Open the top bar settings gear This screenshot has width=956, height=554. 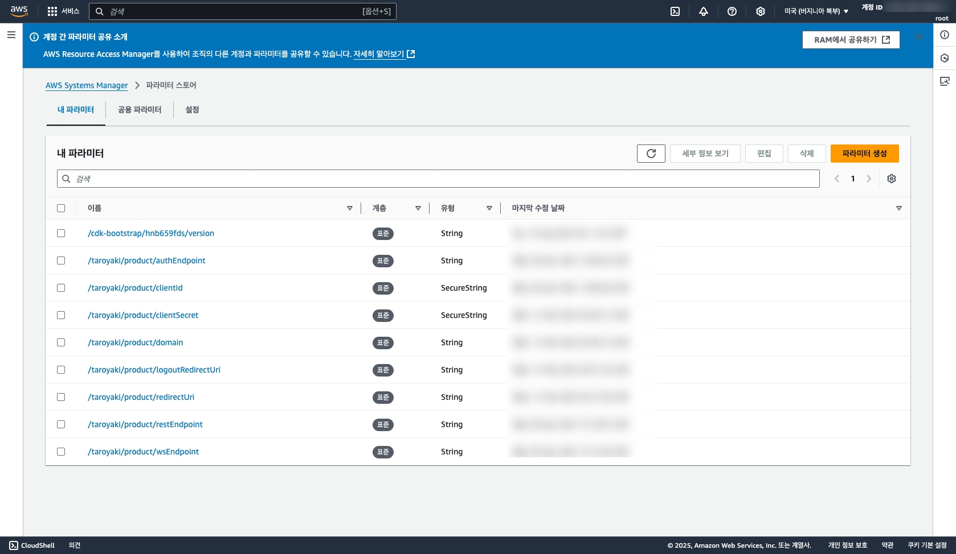pos(761,11)
